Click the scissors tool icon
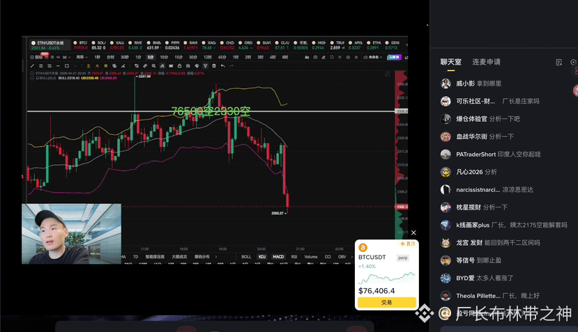 pyautogui.click(x=171, y=66)
